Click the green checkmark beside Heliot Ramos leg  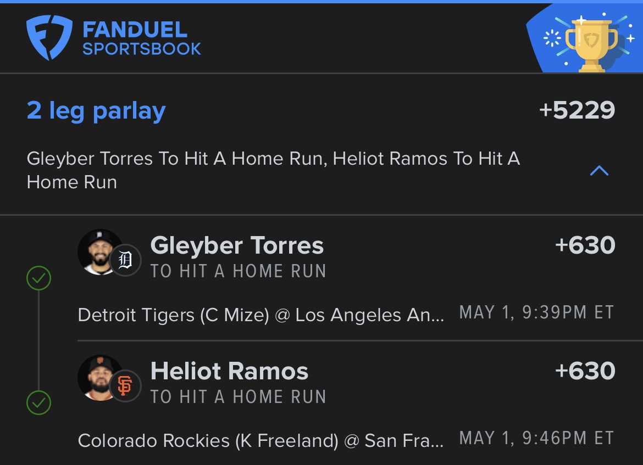[x=38, y=403]
